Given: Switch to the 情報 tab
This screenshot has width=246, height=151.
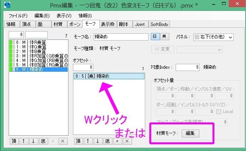Looking at the screenshot, I should click(x=12, y=24).
